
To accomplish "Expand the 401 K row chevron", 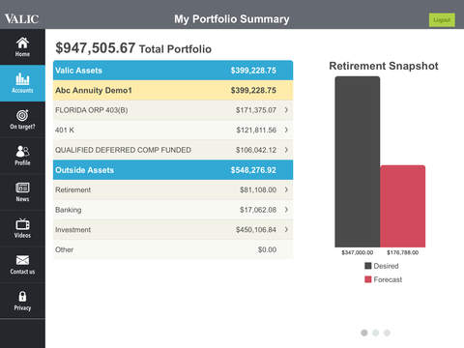I will click(x=286, y=130).
